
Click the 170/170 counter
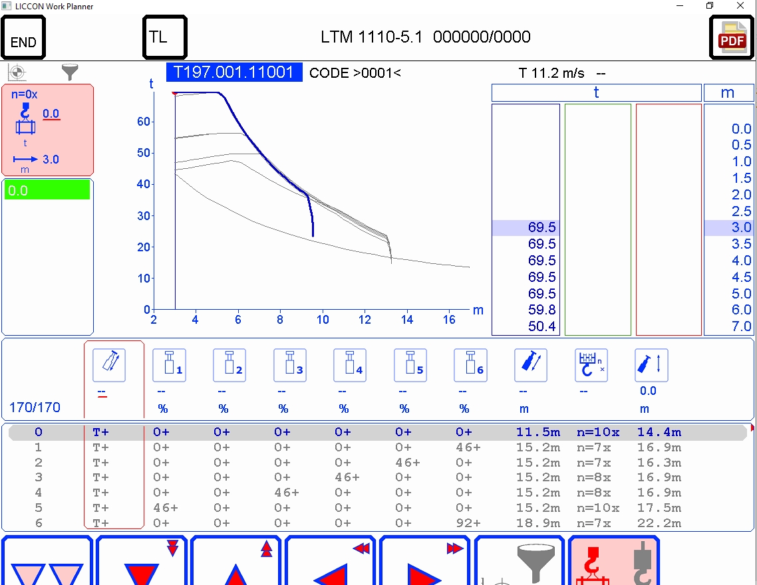[35, 408]
